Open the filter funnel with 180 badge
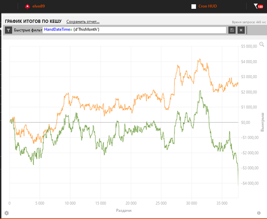 point(258,6)
